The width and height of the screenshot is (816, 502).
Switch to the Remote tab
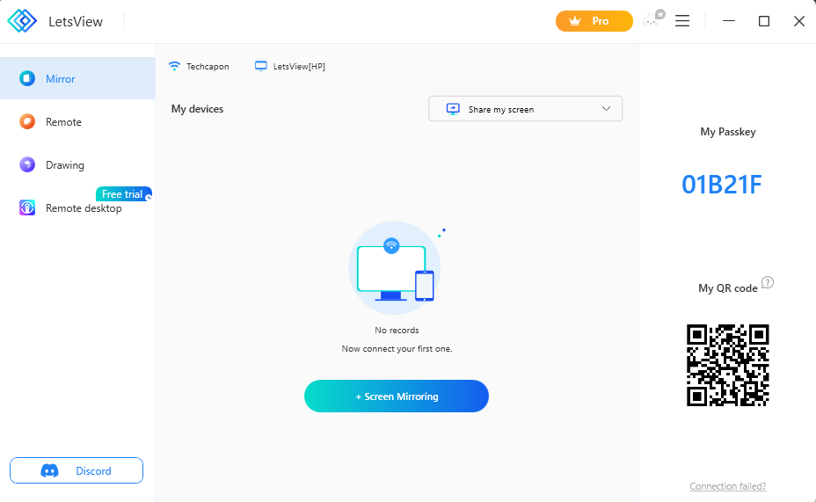click(x=77, y=121)
